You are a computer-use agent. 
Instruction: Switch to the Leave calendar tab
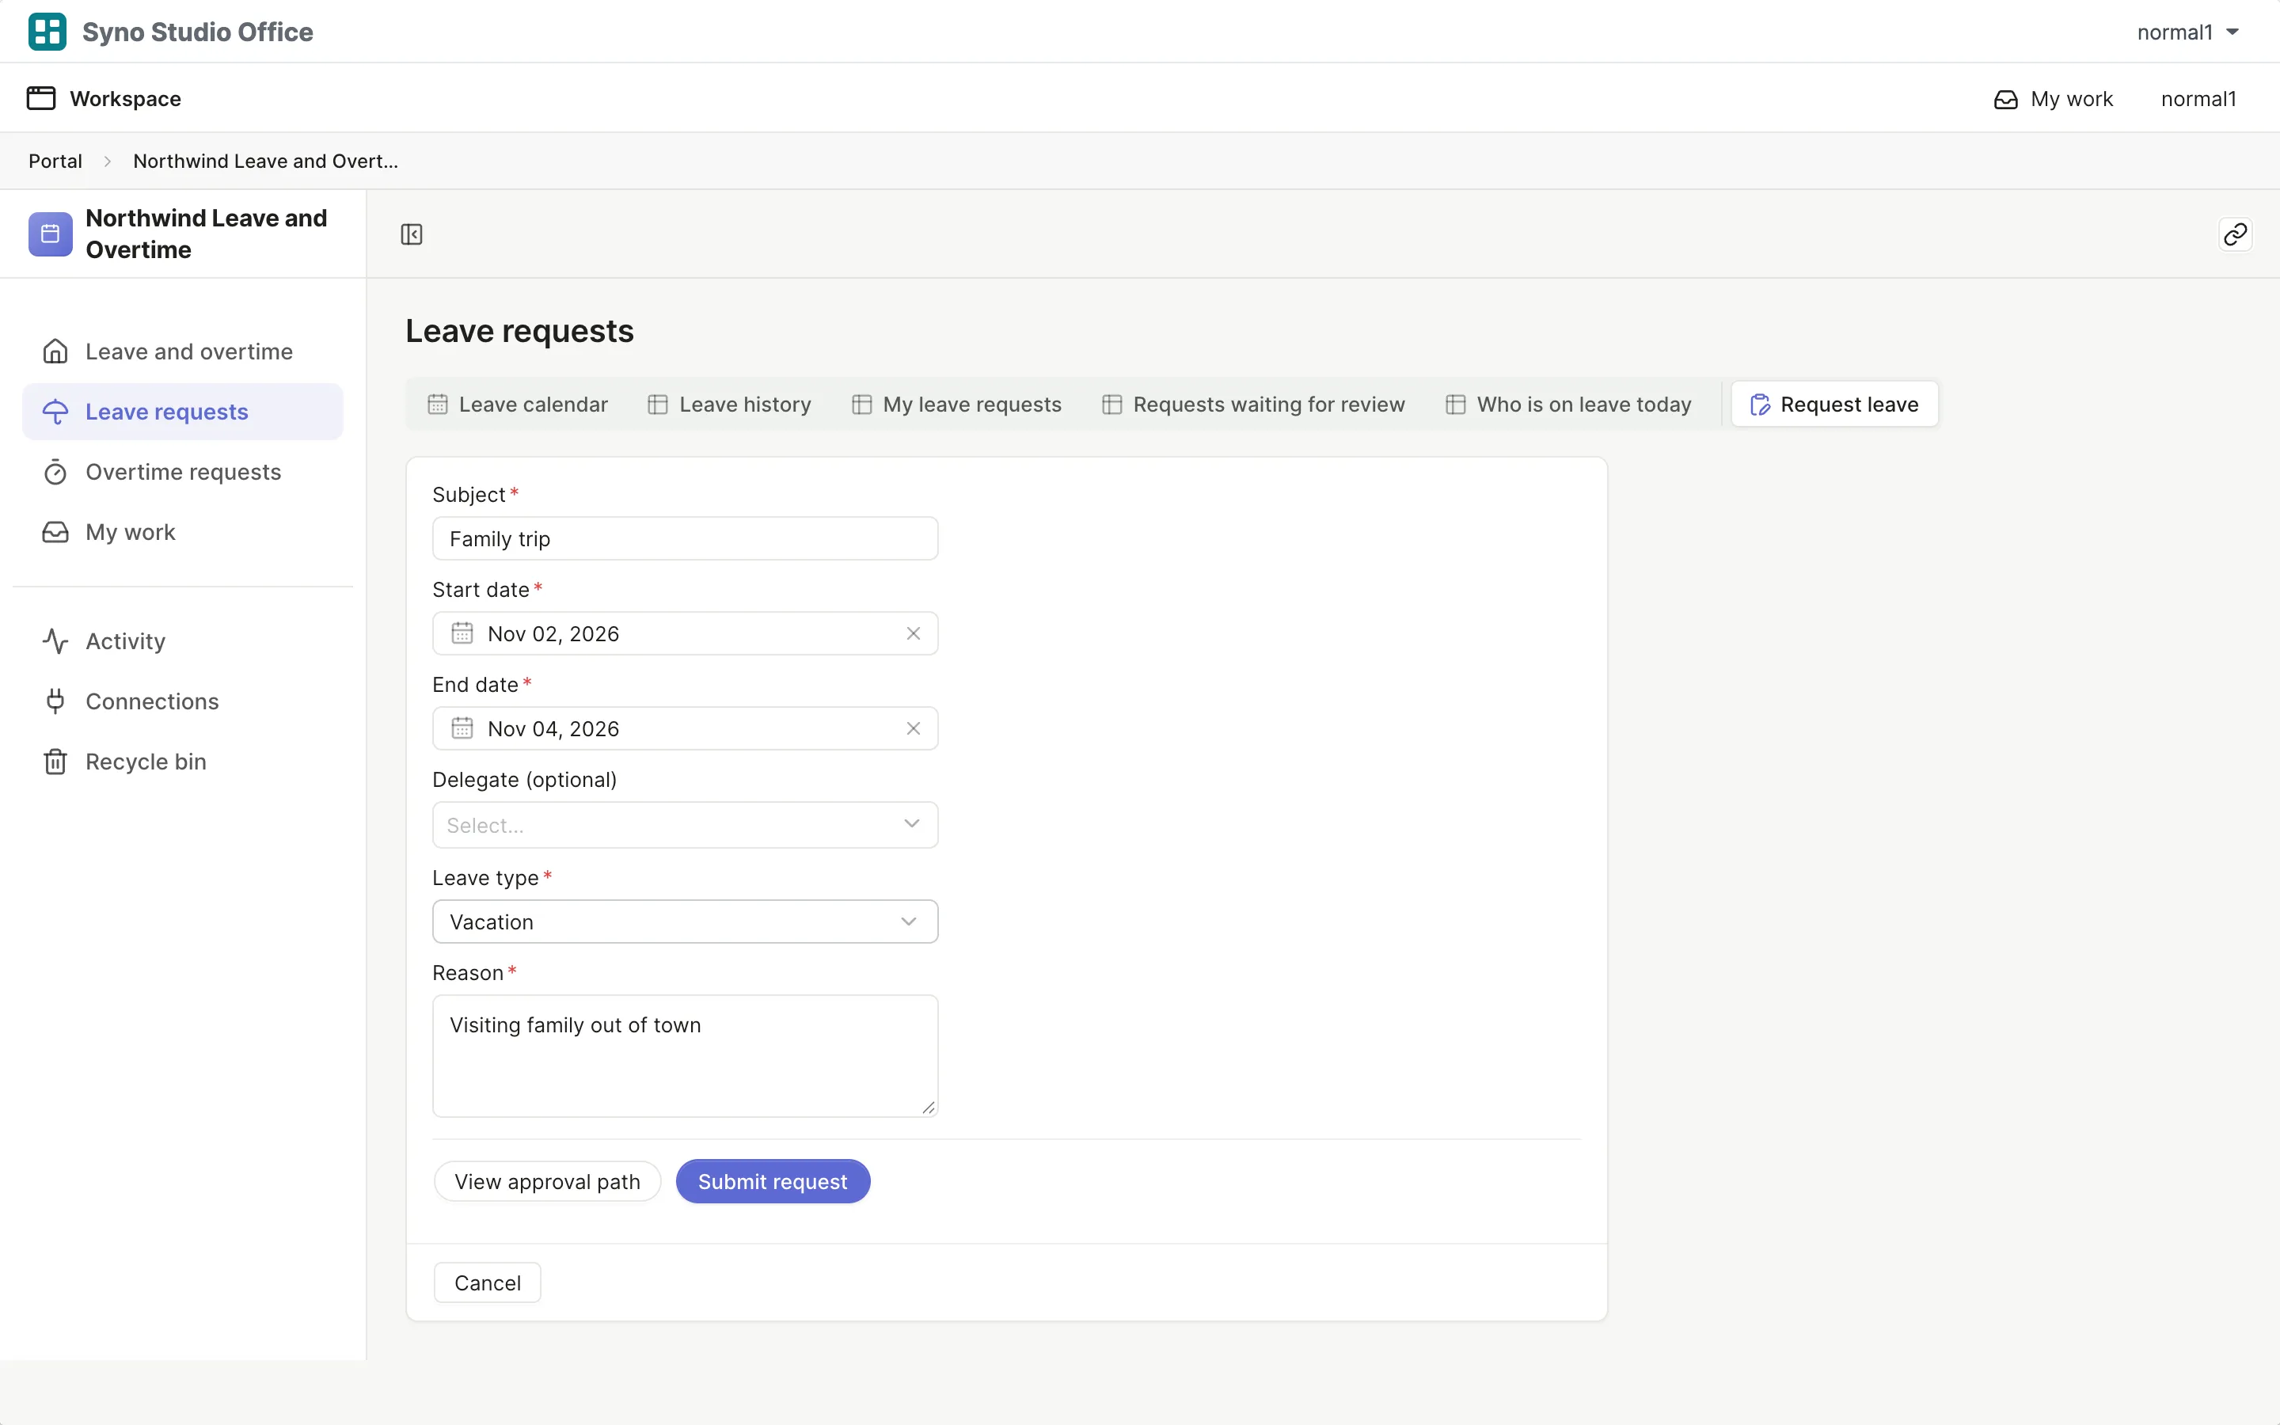click(x=517, y=405)
